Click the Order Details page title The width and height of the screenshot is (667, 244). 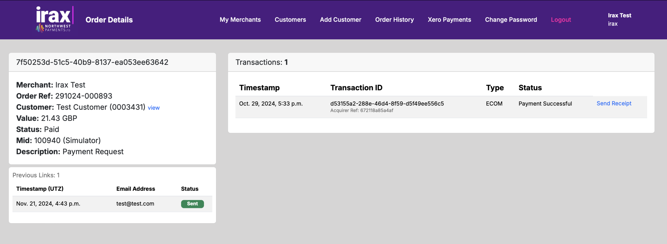[109, 20]
